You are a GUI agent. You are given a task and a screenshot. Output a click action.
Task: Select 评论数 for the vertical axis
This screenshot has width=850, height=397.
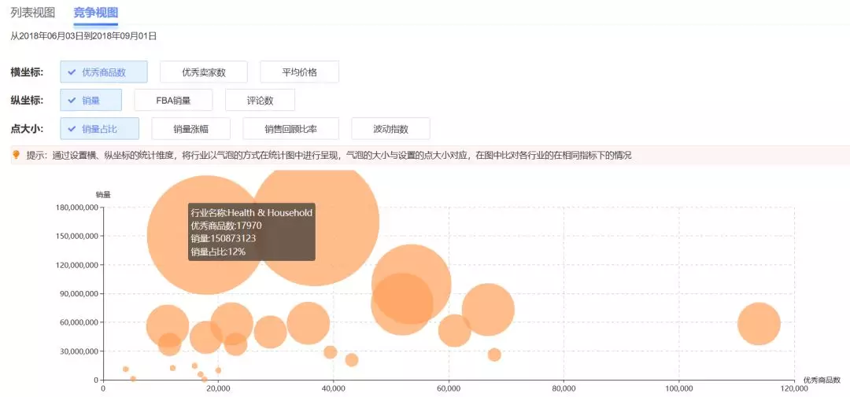point(261,100)
